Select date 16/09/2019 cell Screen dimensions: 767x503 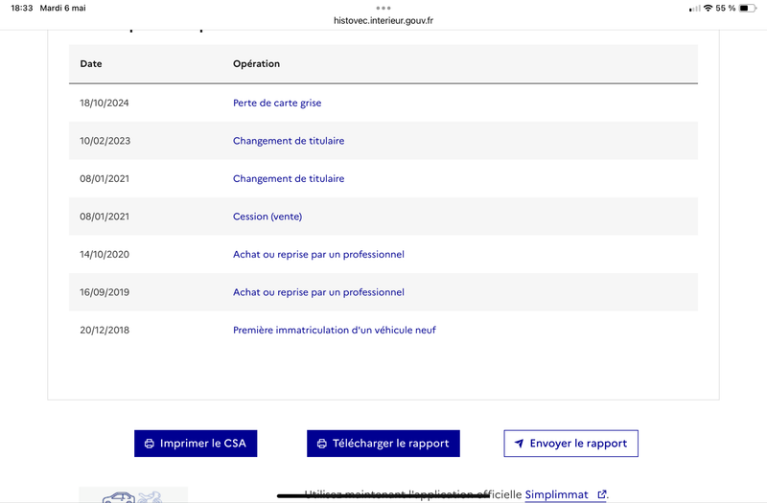click(105, 292)
